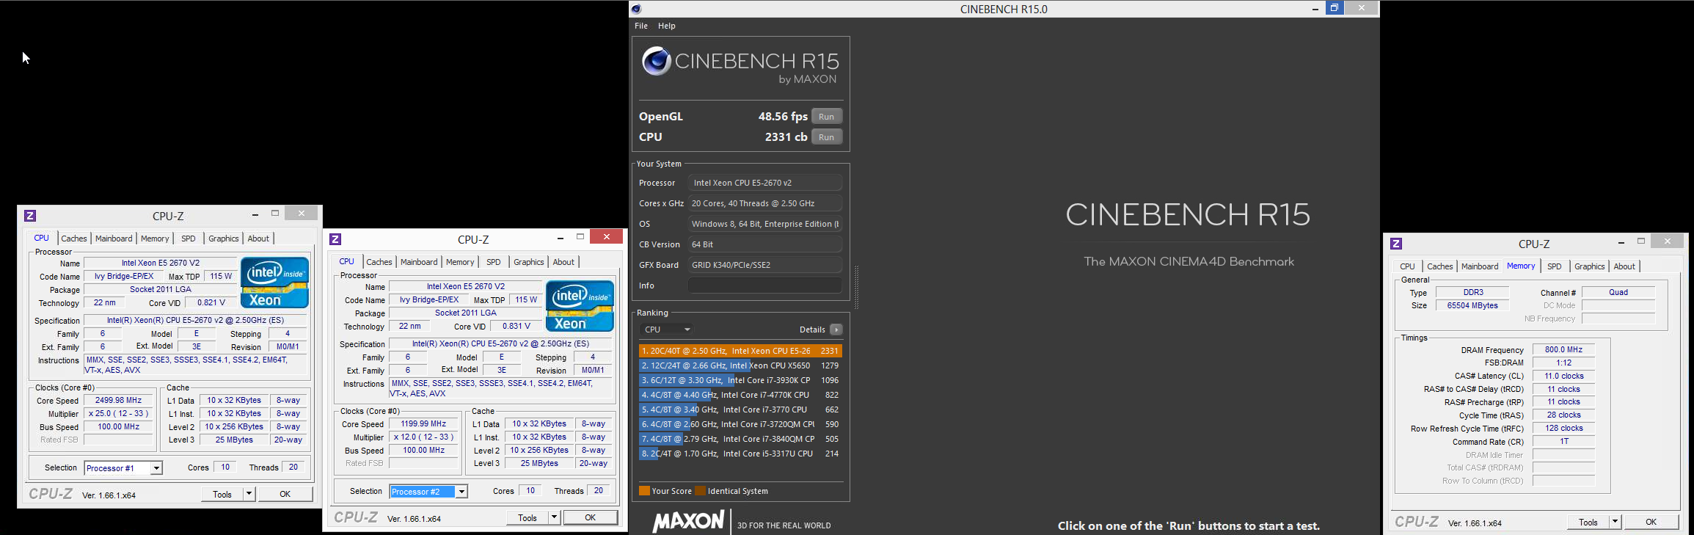This screenshot has height=535, width=1694.
Task: Expand Tools dropdown arrow in Processor #2 window
Action: [555, 518]
